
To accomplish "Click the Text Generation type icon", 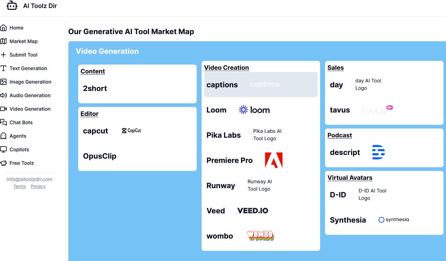I will [3, 68].
